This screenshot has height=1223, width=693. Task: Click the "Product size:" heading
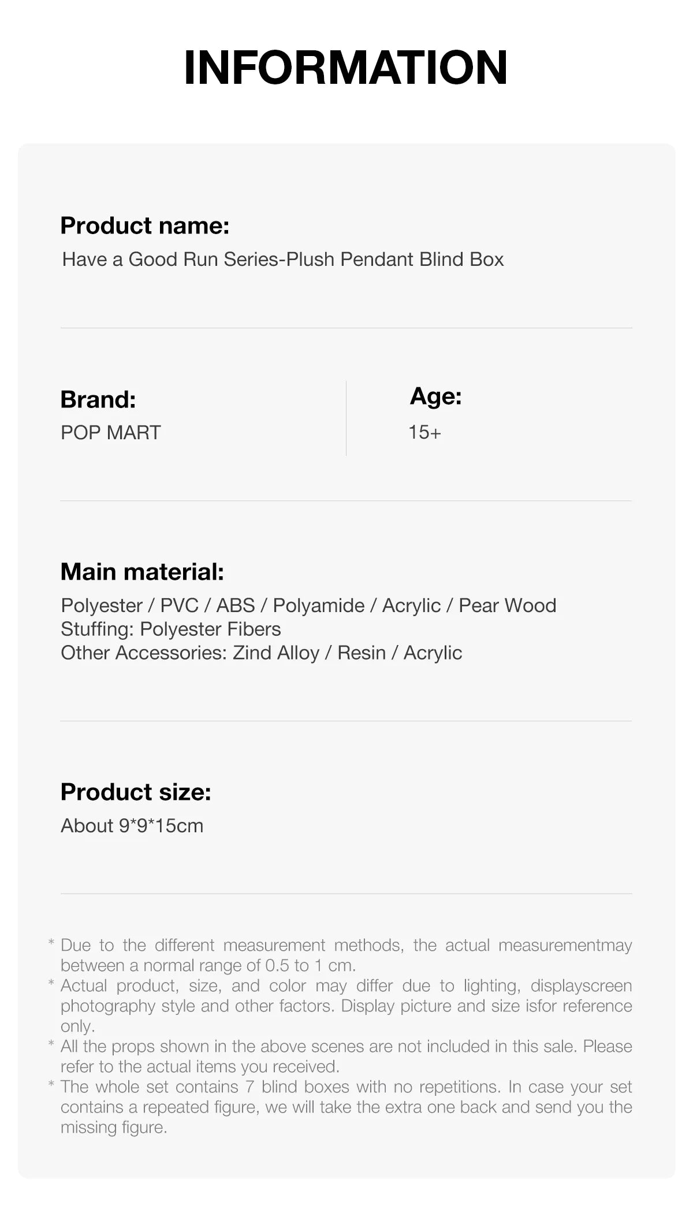(136, 792)
